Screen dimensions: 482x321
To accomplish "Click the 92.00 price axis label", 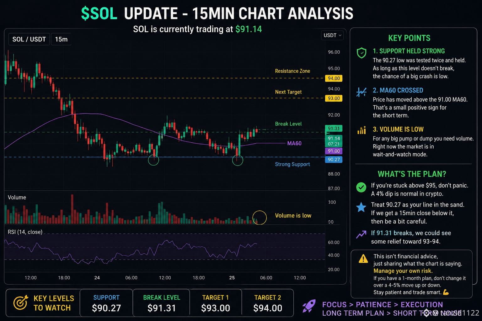I will [x=334, y=115].
